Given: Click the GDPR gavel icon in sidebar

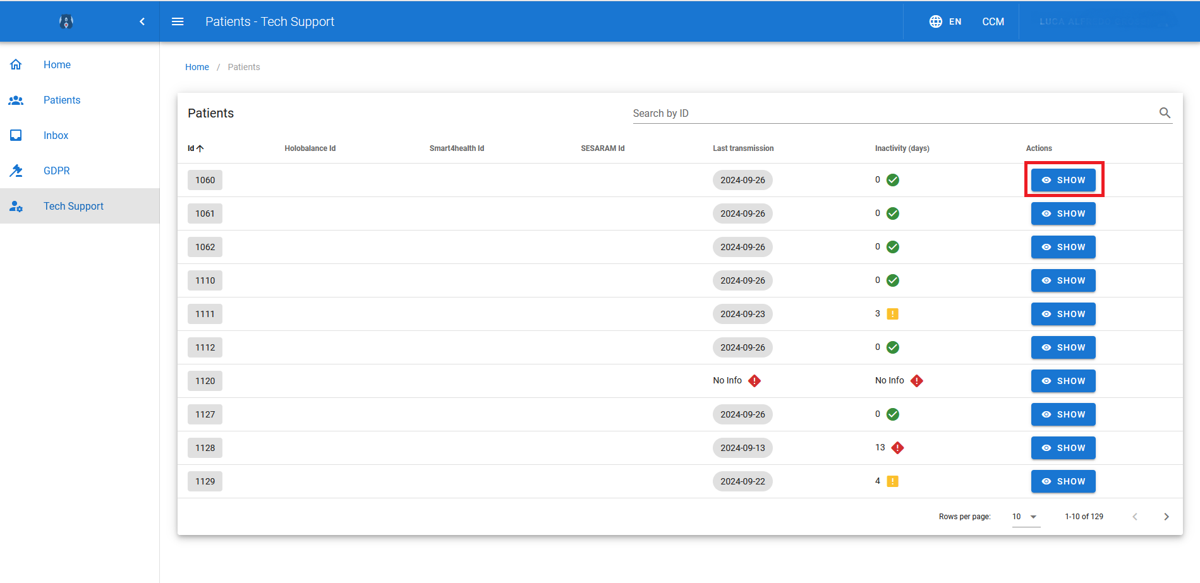Looking at the screenshot, I should click(16, 171).
